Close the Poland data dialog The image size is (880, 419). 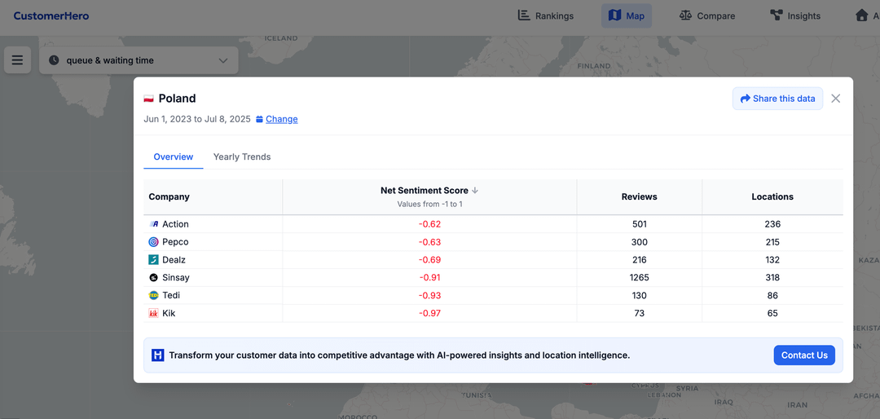835,99
